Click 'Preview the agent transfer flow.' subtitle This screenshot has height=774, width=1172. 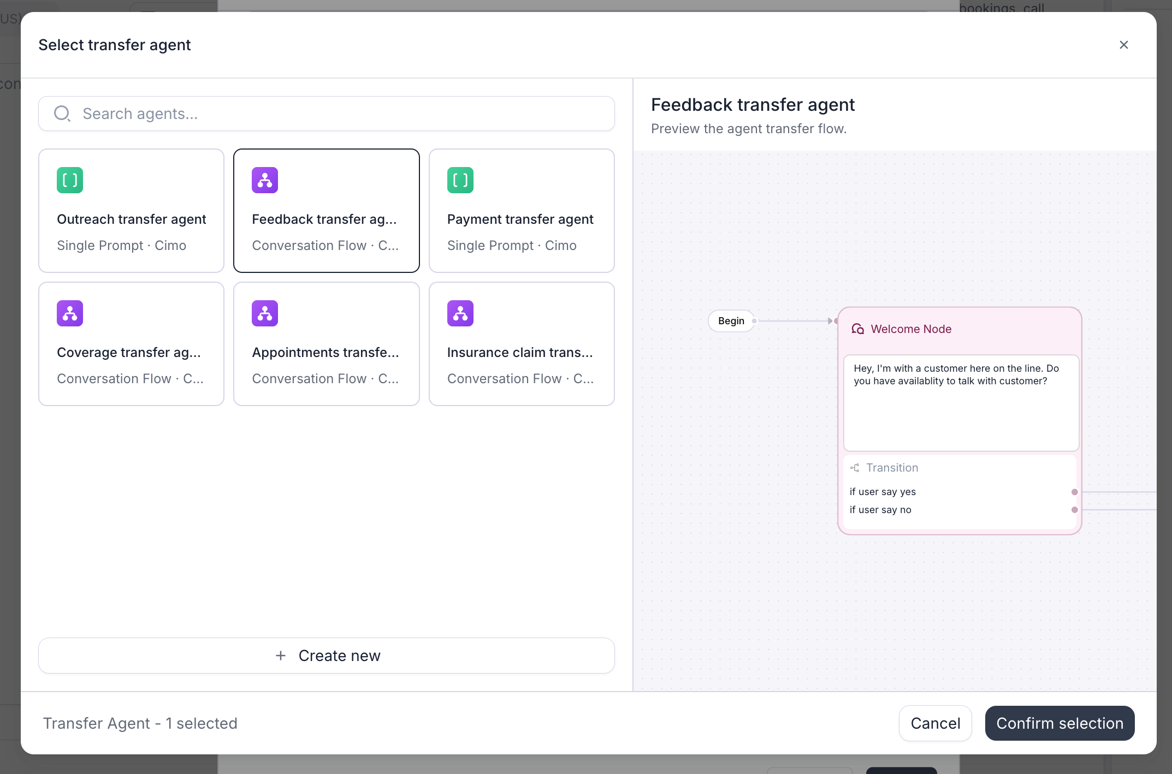[x=749, y=129]
